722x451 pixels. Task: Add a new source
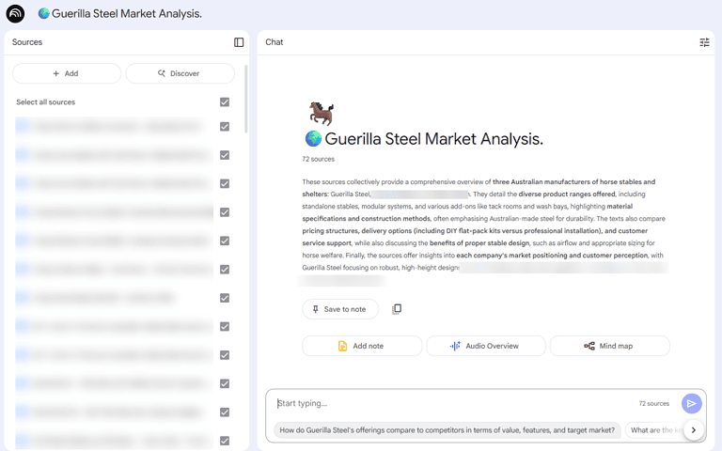point(66,73)
